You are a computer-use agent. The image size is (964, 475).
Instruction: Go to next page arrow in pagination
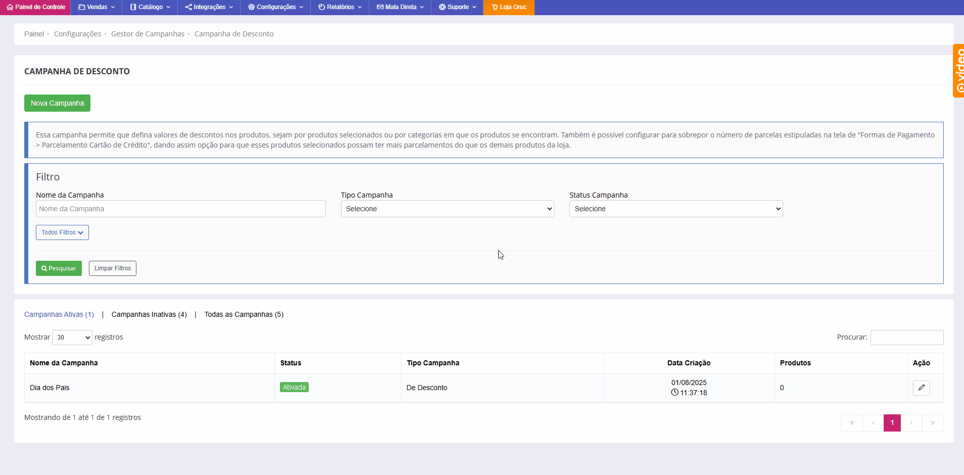pyautogui.click(x=911, y=423)
